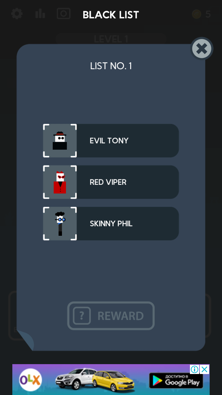This screenshot has width=222, height=395.
Task: Select Evil Tony portrait thumbnail
Action: pyautogui.click(x=60, y=141)
